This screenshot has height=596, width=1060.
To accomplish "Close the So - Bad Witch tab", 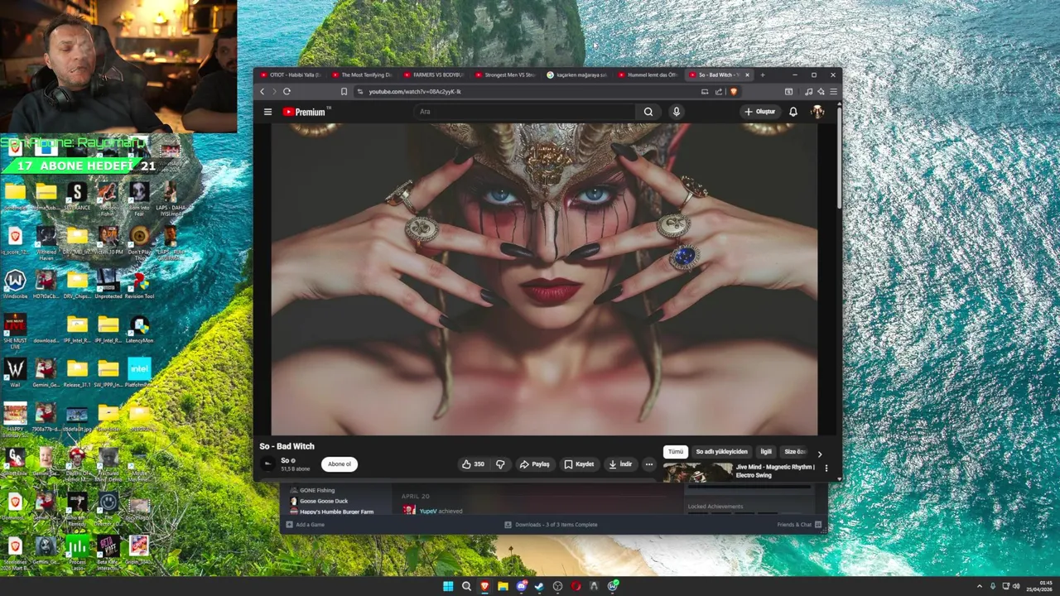I will [x=747, y=74].
